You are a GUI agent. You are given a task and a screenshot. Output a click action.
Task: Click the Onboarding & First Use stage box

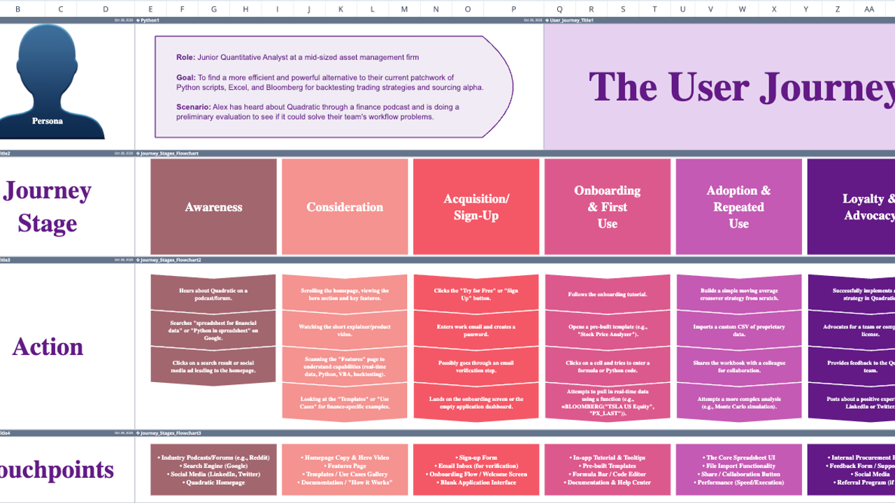(x=608, y=207)
